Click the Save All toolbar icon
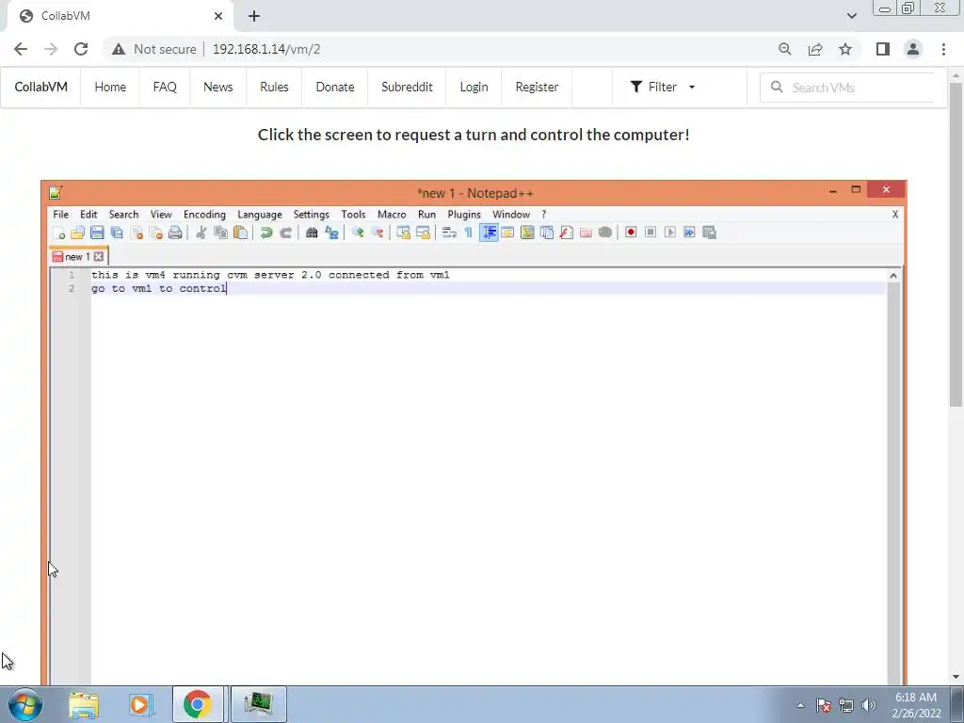Screen dimensions: 964x723 [x=117, y=233]
